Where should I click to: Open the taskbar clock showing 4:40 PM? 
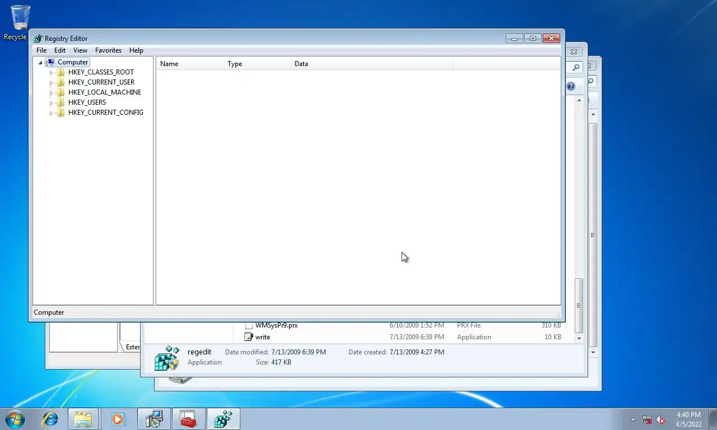(x=688, y=419)
